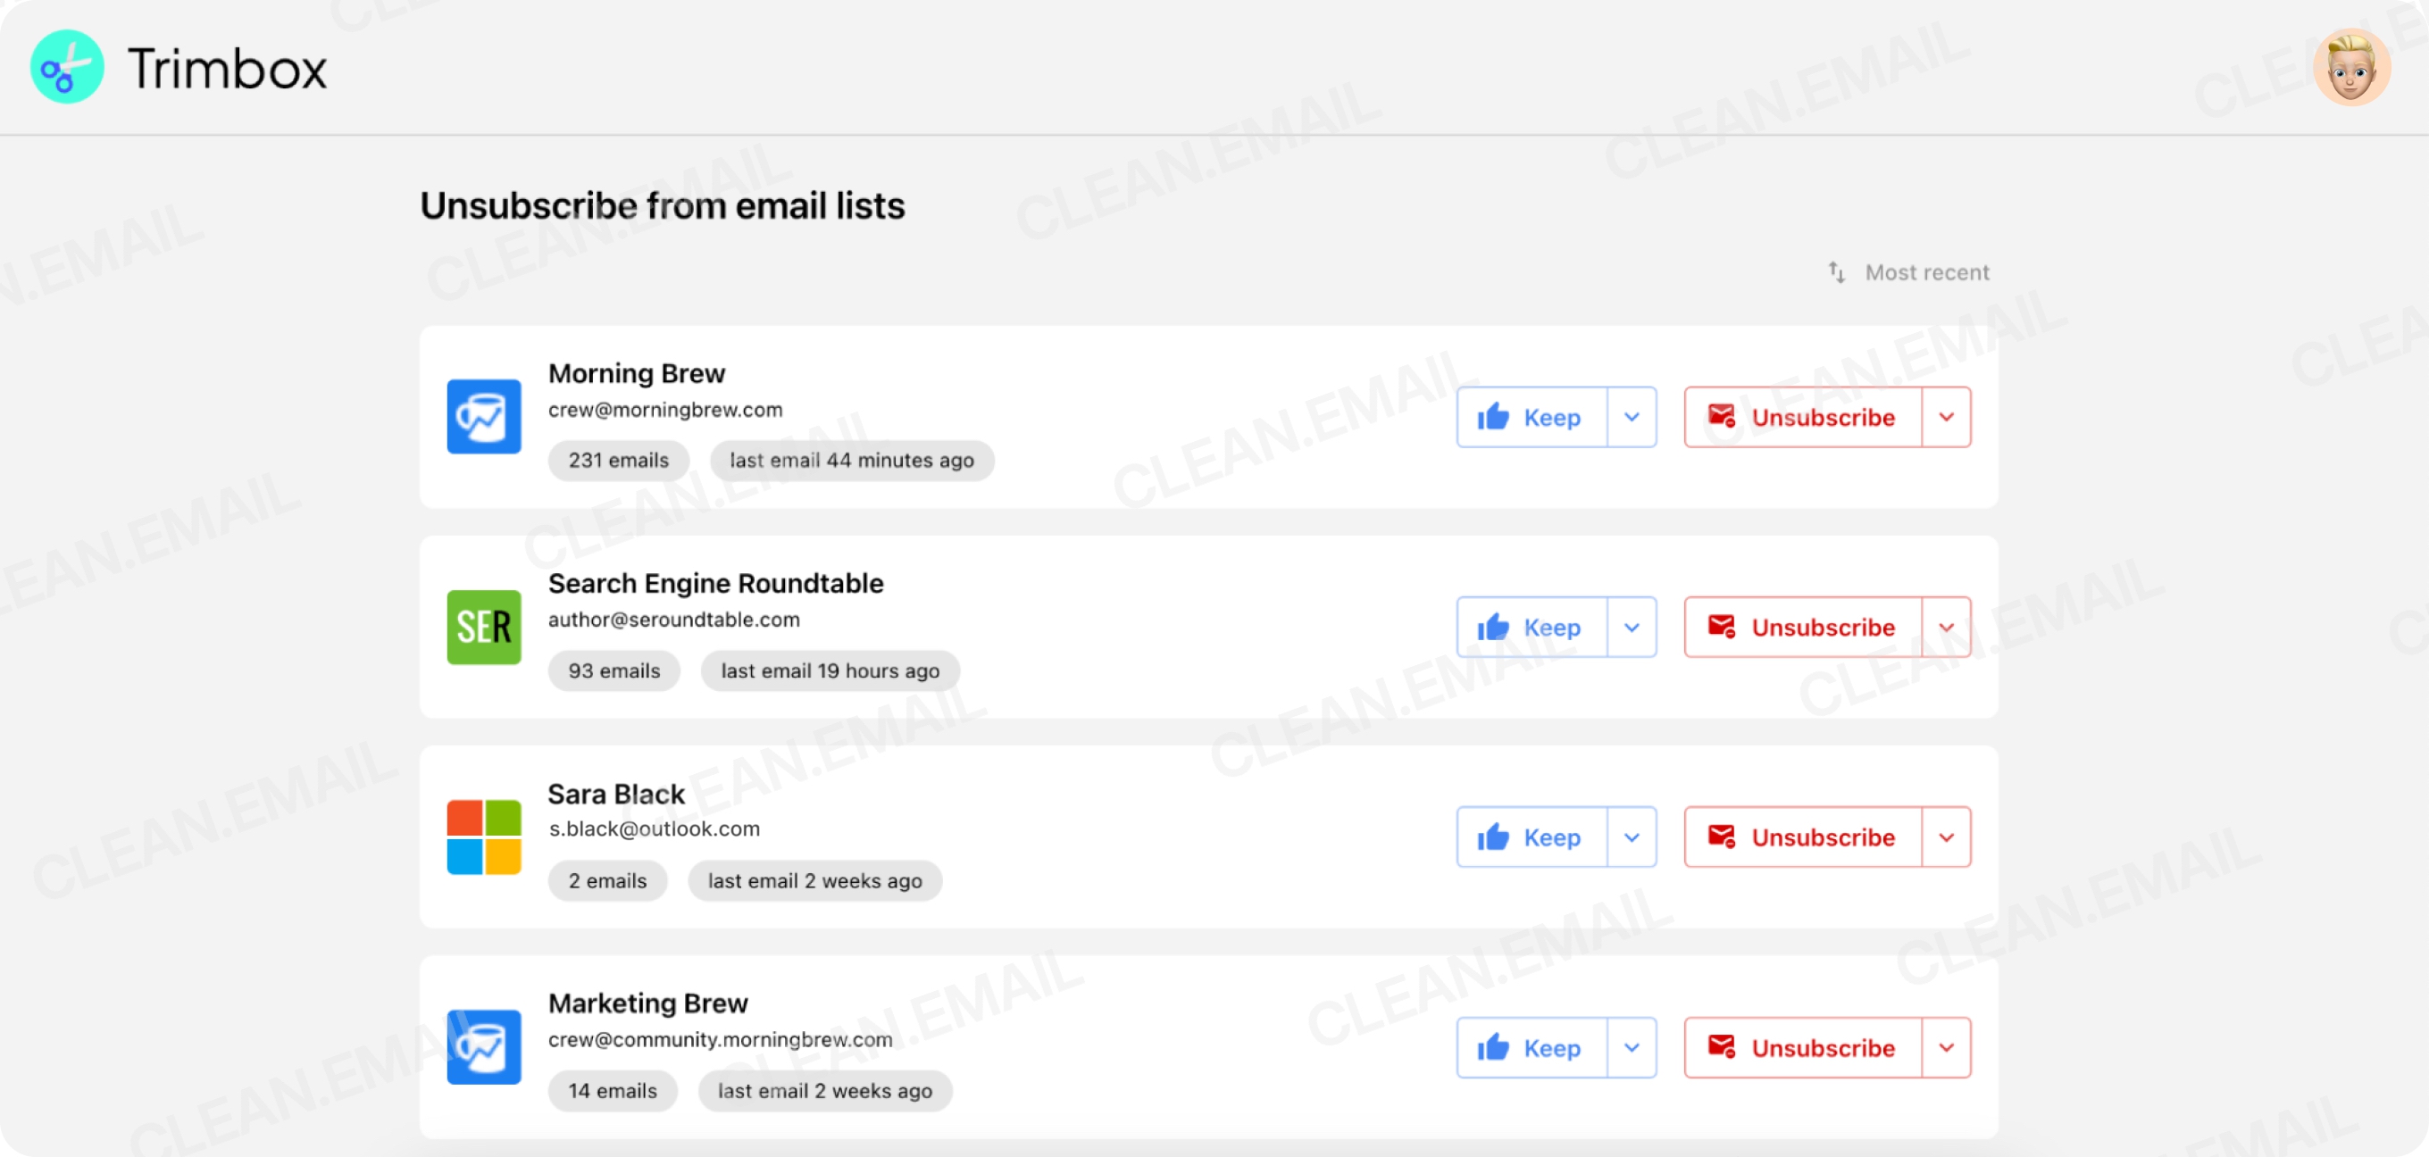The image size is (2429, 1157).
Task: Open the Most recent sorting menu
Action: point(1927,272)
